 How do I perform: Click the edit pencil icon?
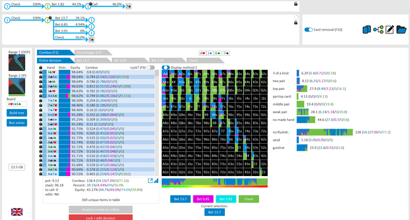389,29
